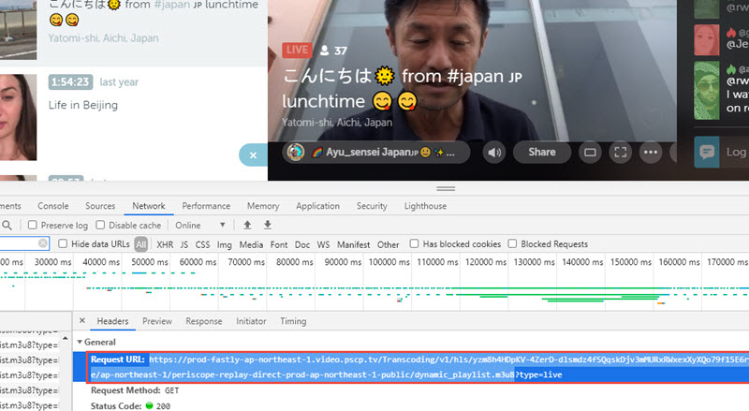Open the three-dots more options menu
The height and width of the screenshot is (411, 749).
click(x=651, y=153)
